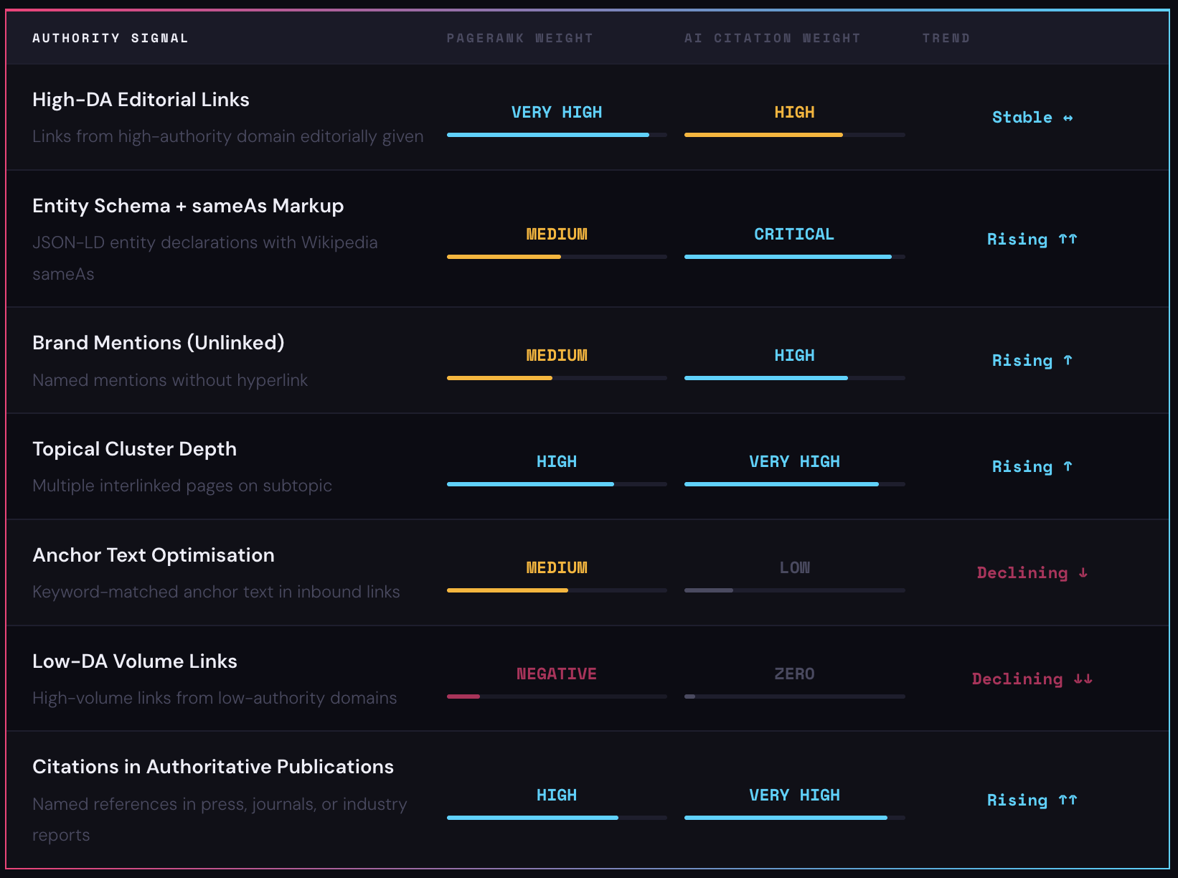The image size is (1178, 878).
Task: Click the Stable horizontal arrow trend icon
Action: pos(1068,118)
